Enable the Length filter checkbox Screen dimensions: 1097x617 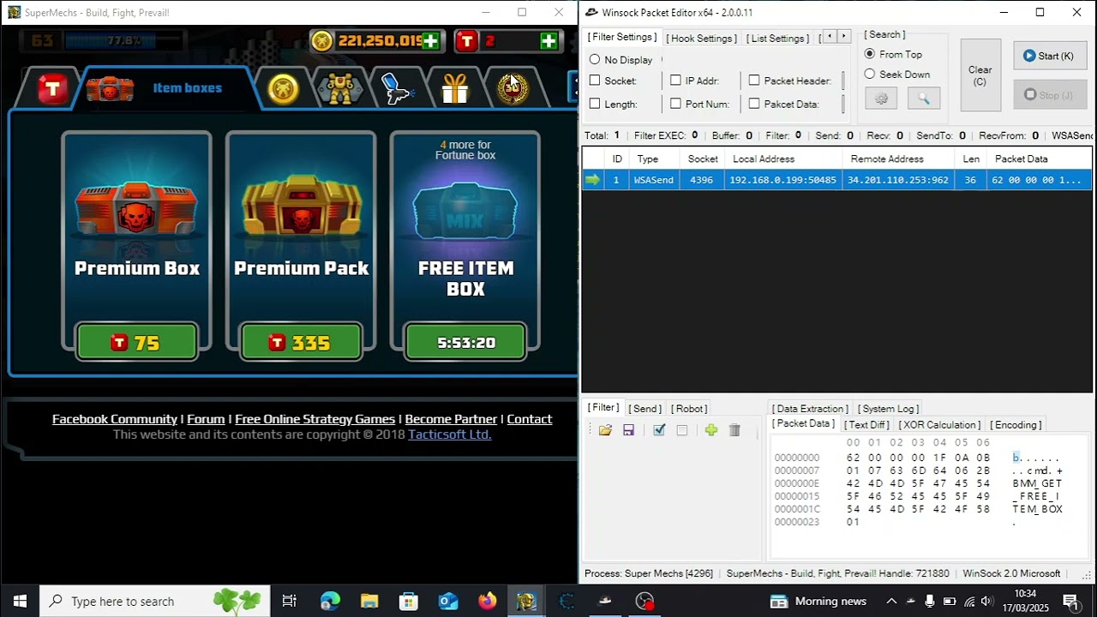point(595,104)
